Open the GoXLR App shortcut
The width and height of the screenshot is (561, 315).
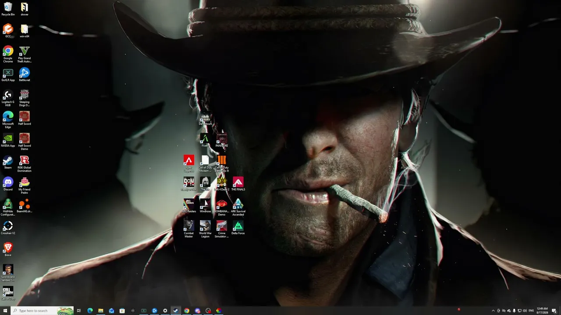pos(8,74)
